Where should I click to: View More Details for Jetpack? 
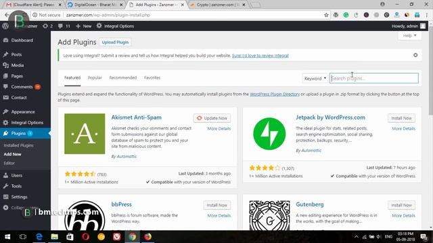click(403, 129)
